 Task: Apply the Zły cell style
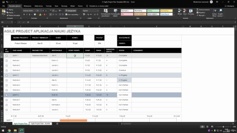tap(127, 14)
